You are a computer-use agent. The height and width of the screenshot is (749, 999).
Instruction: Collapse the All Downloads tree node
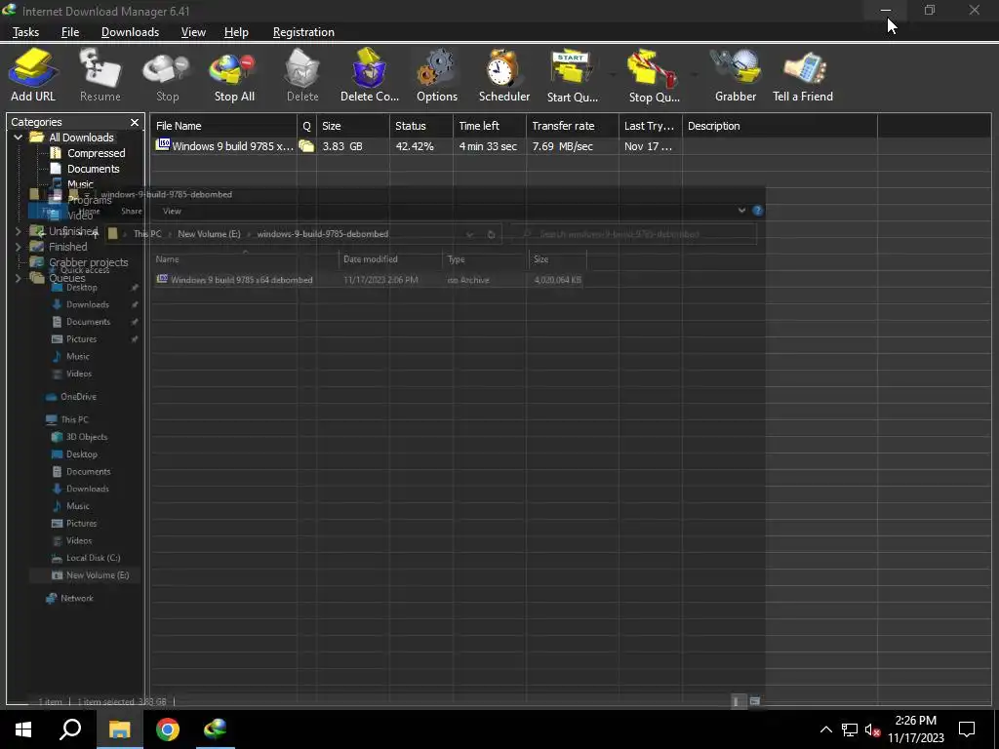(18, 137)
